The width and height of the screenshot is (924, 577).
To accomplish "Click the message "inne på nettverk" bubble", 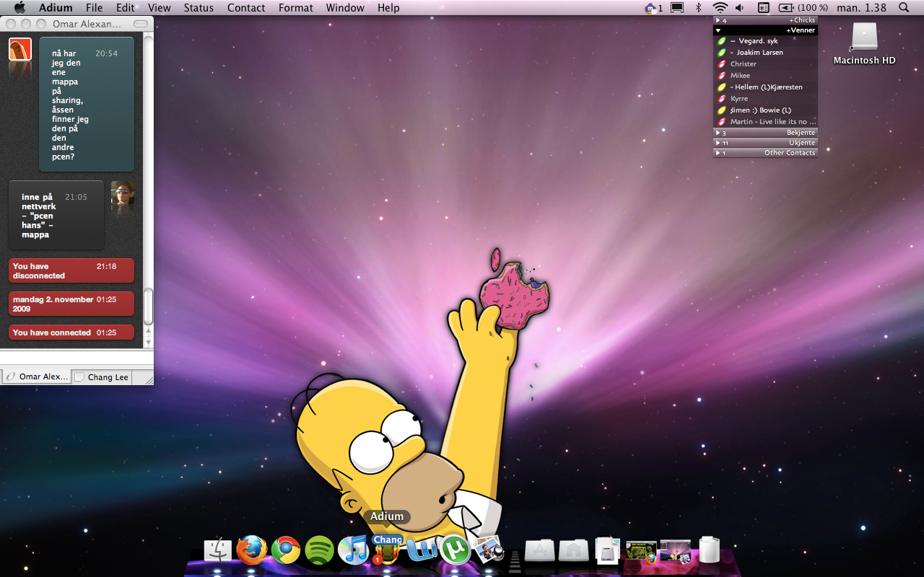I will [x=56, y=215].
